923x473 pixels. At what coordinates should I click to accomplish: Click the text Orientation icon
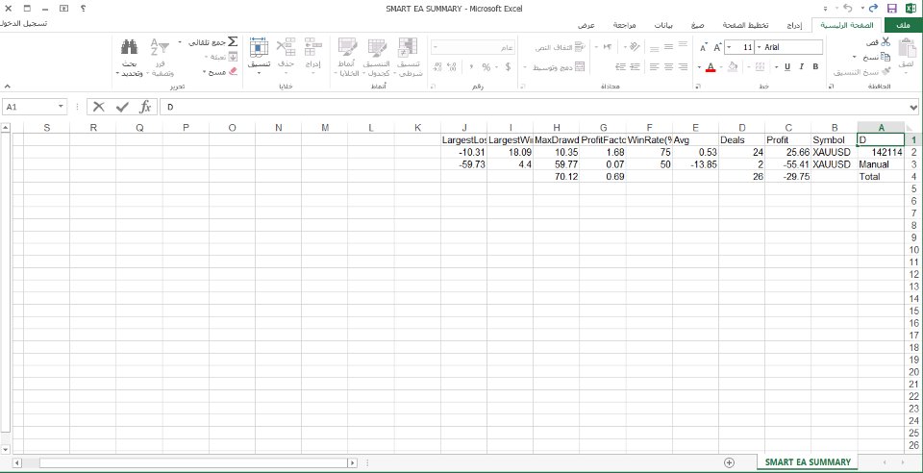(634, 46)
